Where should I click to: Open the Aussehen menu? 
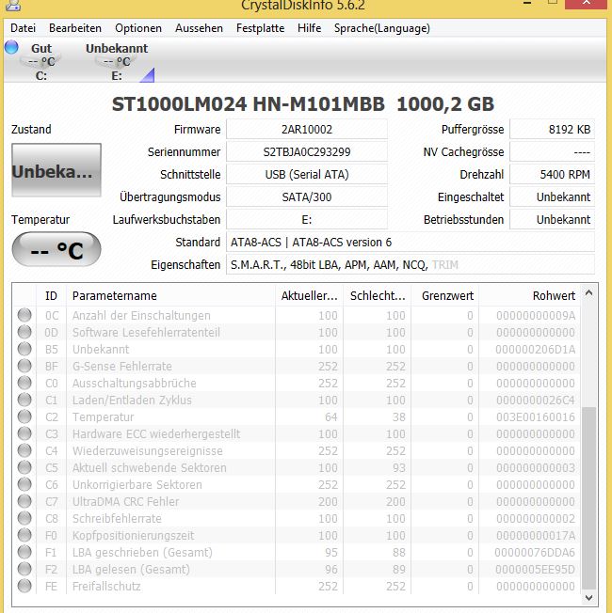[199, 28]
